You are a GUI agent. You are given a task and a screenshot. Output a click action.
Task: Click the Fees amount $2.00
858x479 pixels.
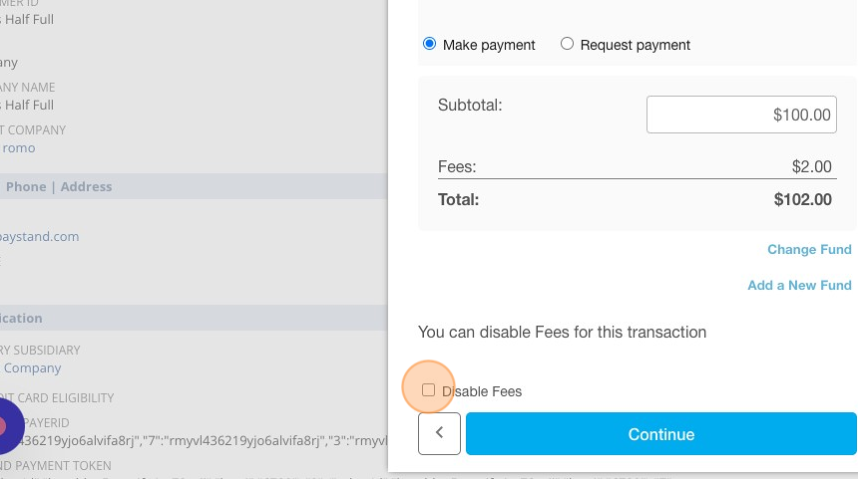coord(811,166)
